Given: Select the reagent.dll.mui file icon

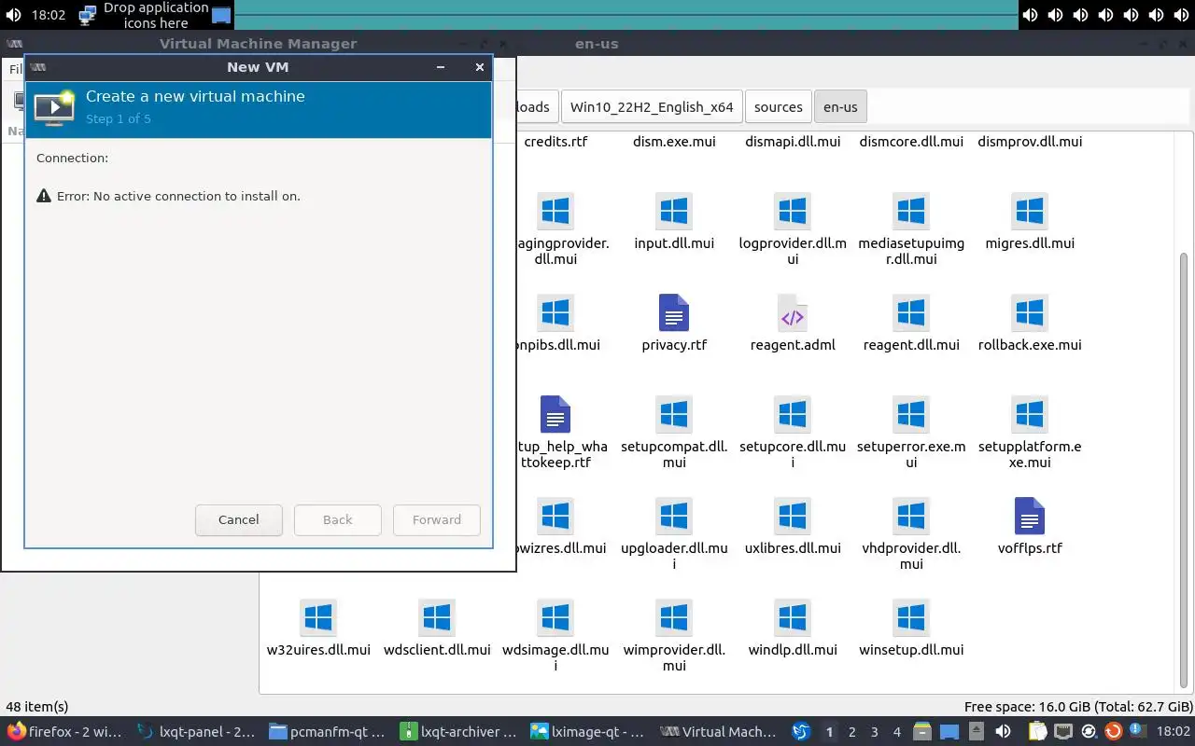Looking at the screenshot, I should (911, 313).
